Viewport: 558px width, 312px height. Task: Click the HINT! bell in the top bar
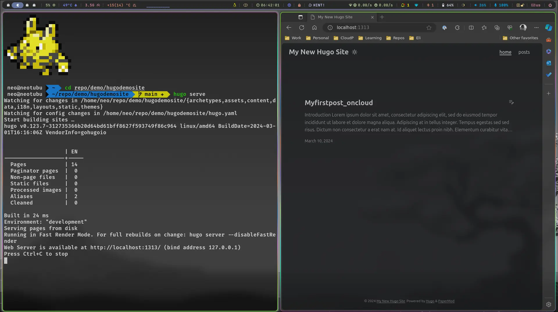[x=316, y=5]
